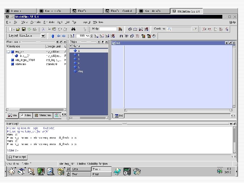Undock the list window using arrow icon
This screenshot has width=244, height=183.
coord(230,43)
